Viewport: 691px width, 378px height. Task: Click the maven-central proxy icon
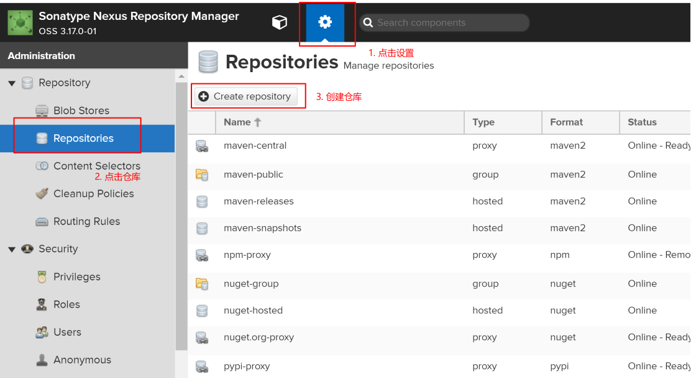202,146
